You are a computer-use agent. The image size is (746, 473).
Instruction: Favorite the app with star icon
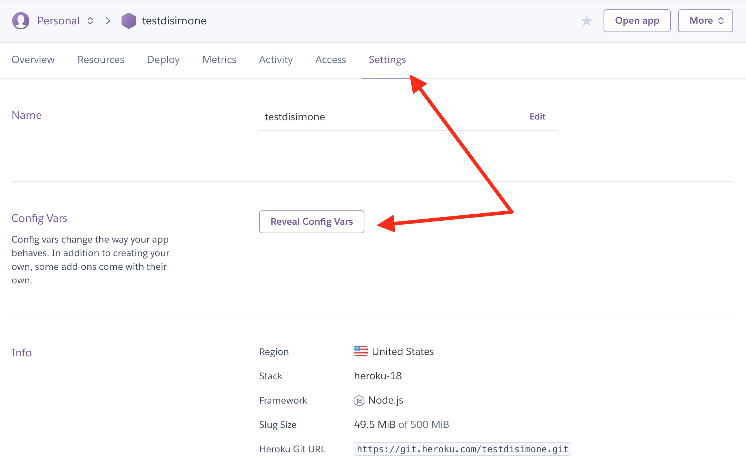[x=586, y=21]
